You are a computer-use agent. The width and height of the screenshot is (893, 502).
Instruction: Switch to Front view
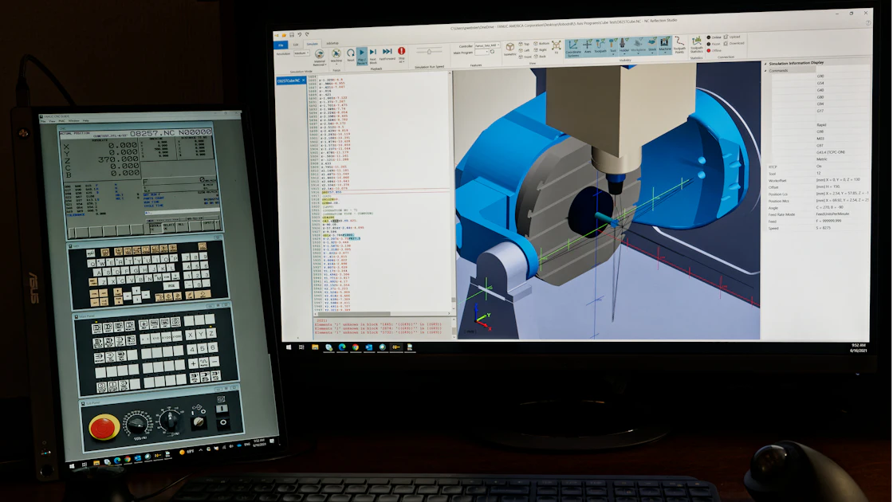coord(525,57)
